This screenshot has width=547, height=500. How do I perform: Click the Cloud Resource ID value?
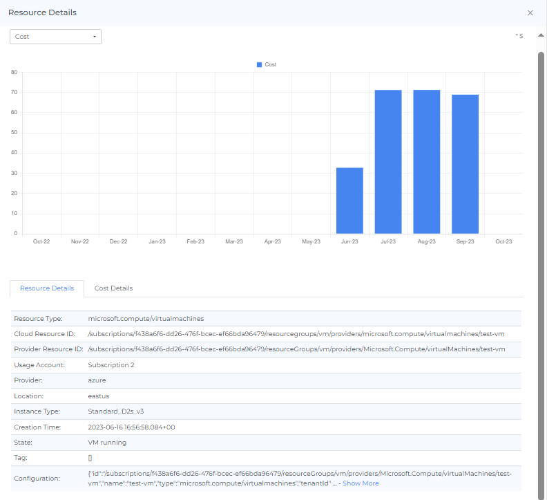296,334
